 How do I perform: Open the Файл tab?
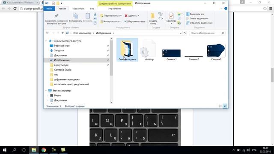pyautogui.click(x=49, y=9)
